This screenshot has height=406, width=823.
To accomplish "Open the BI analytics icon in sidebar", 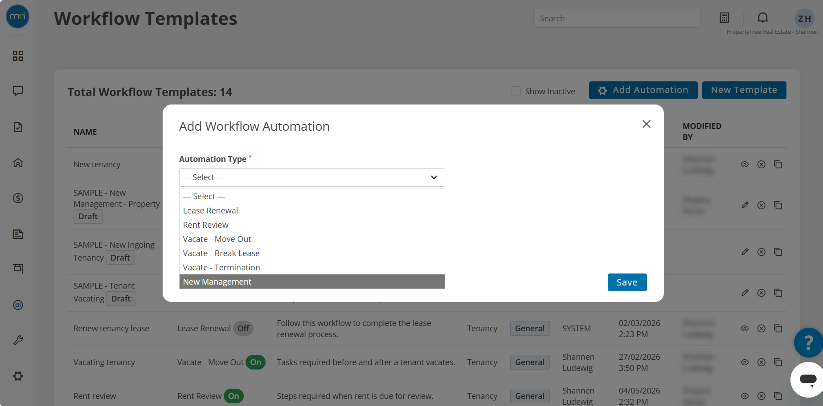I will (18, 305).
